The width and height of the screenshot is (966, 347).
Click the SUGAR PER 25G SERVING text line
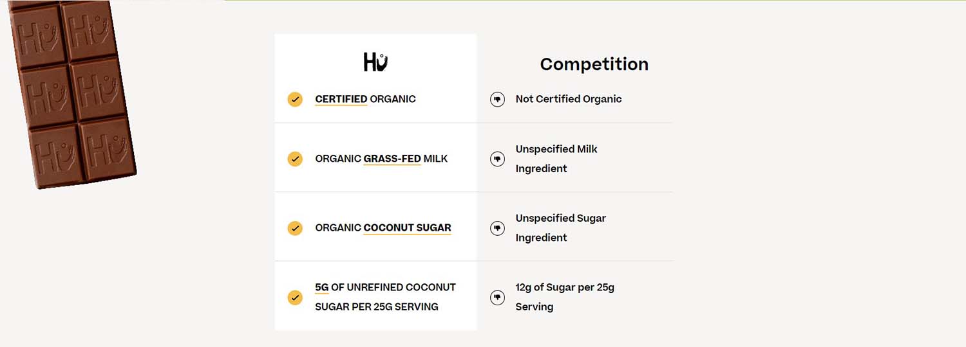377,307
